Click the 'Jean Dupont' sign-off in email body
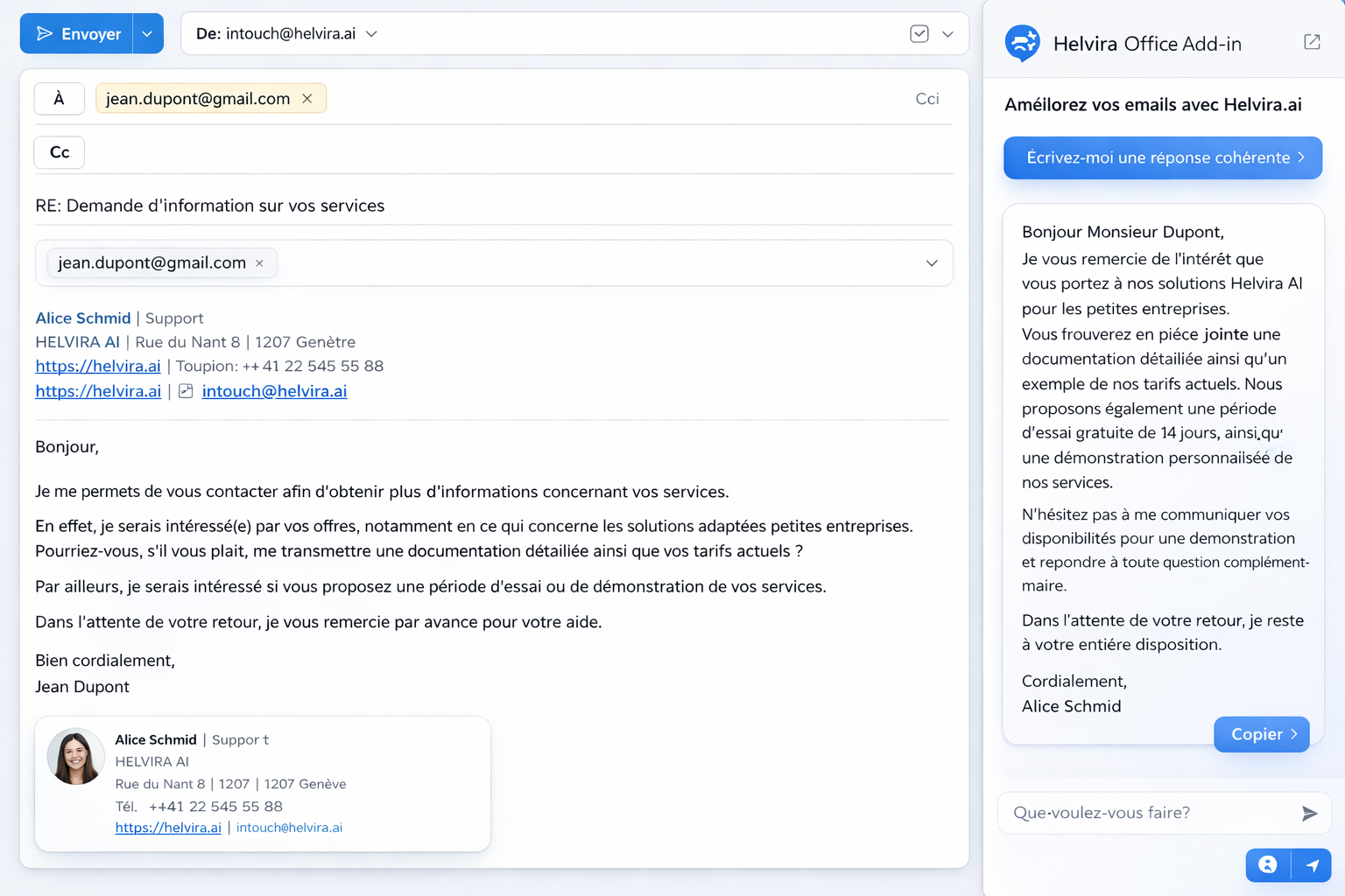1345x896 pixels. 82,687
